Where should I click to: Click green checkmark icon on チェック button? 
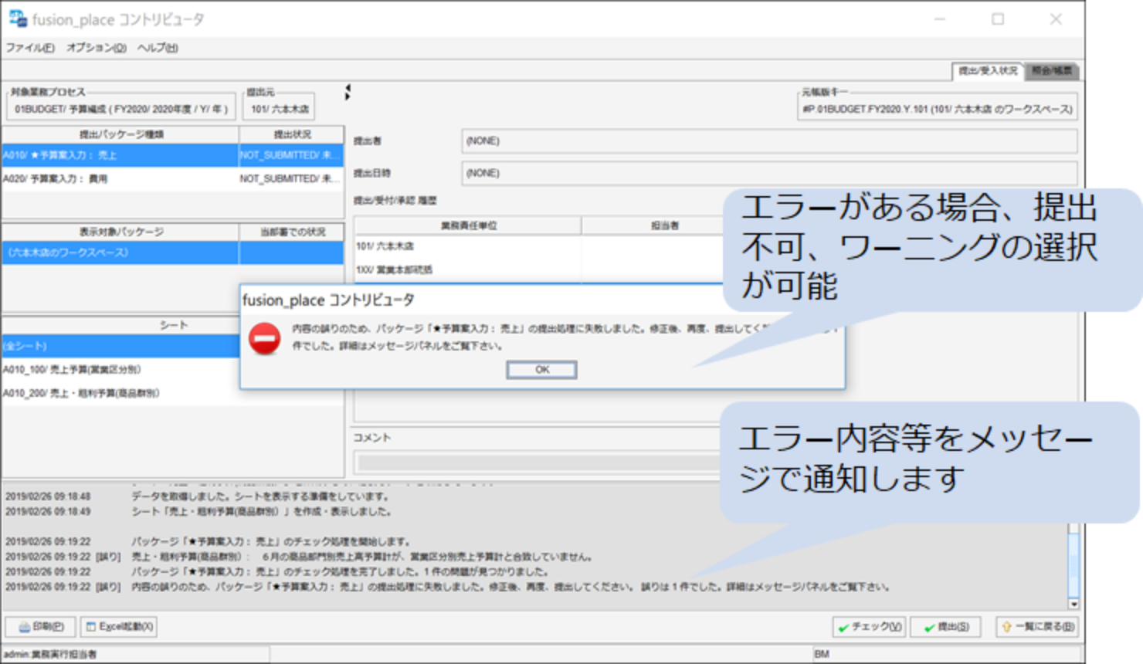[843, 628]
